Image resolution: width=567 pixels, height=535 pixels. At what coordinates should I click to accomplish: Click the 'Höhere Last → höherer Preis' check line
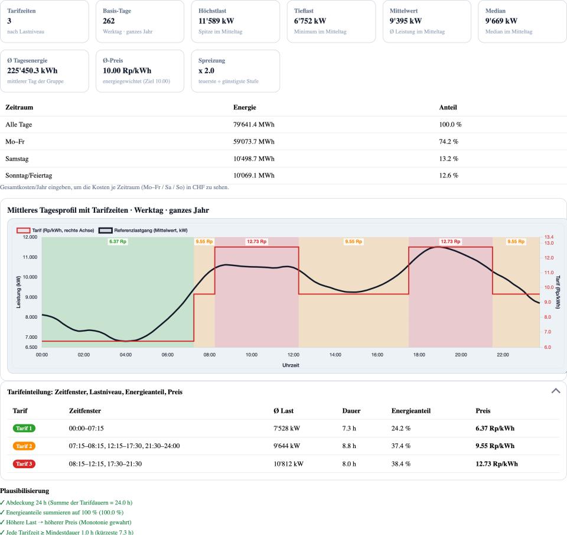tap(66, 523)
